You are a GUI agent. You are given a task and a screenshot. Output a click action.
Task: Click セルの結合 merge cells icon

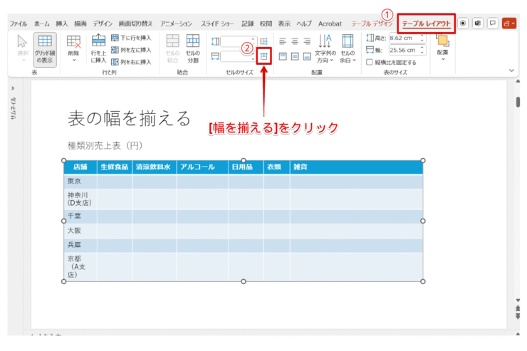[172, 41]
